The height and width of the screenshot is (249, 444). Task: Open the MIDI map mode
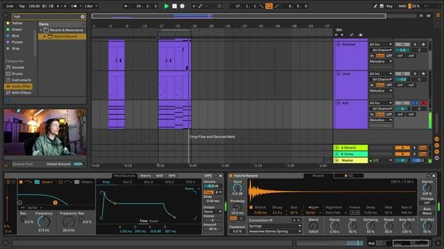pos(402,6)
